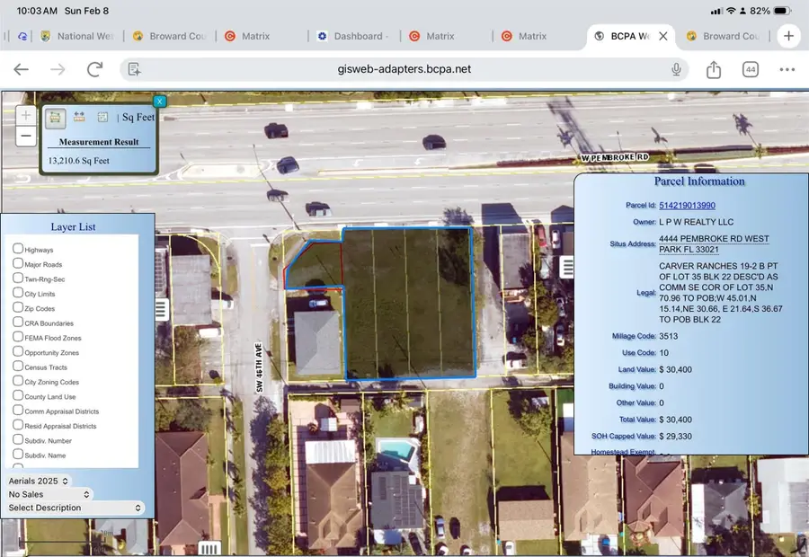Open the 4444 Pembroke Rd situs address link

(x=713, y=239)
